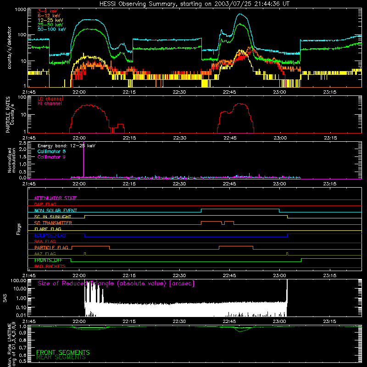Click the BAD PACKETS flag label
The image size is (367, 367).
tap(50, 266)
